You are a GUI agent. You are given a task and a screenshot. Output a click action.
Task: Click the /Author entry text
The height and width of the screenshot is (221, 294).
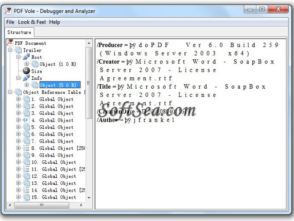coord(135,120)
